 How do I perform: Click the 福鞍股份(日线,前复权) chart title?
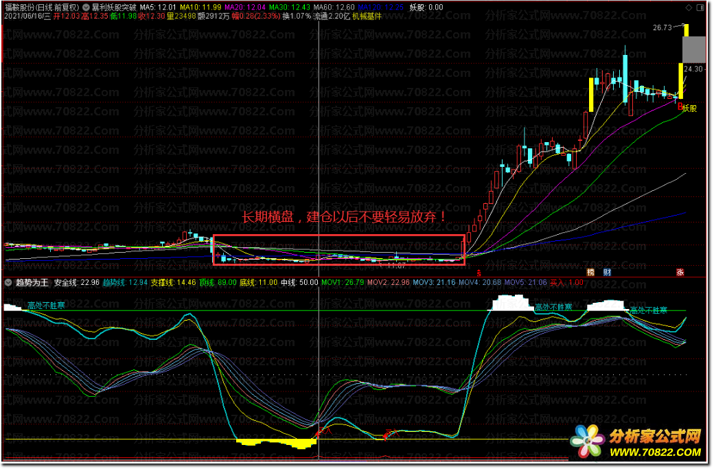pos(42,8)
